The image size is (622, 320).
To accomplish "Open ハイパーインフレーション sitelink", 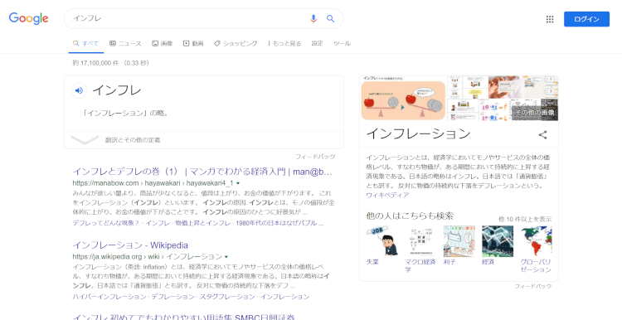I will point(109,297).
